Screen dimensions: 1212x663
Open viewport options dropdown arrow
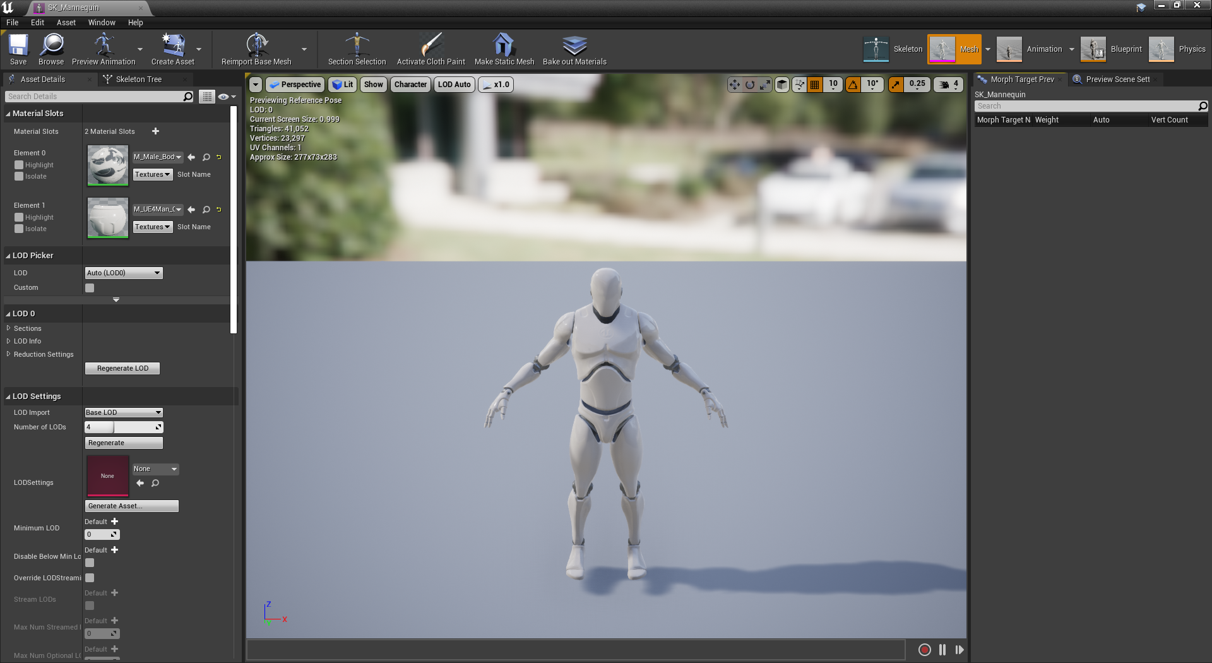[x=255, y=85]
